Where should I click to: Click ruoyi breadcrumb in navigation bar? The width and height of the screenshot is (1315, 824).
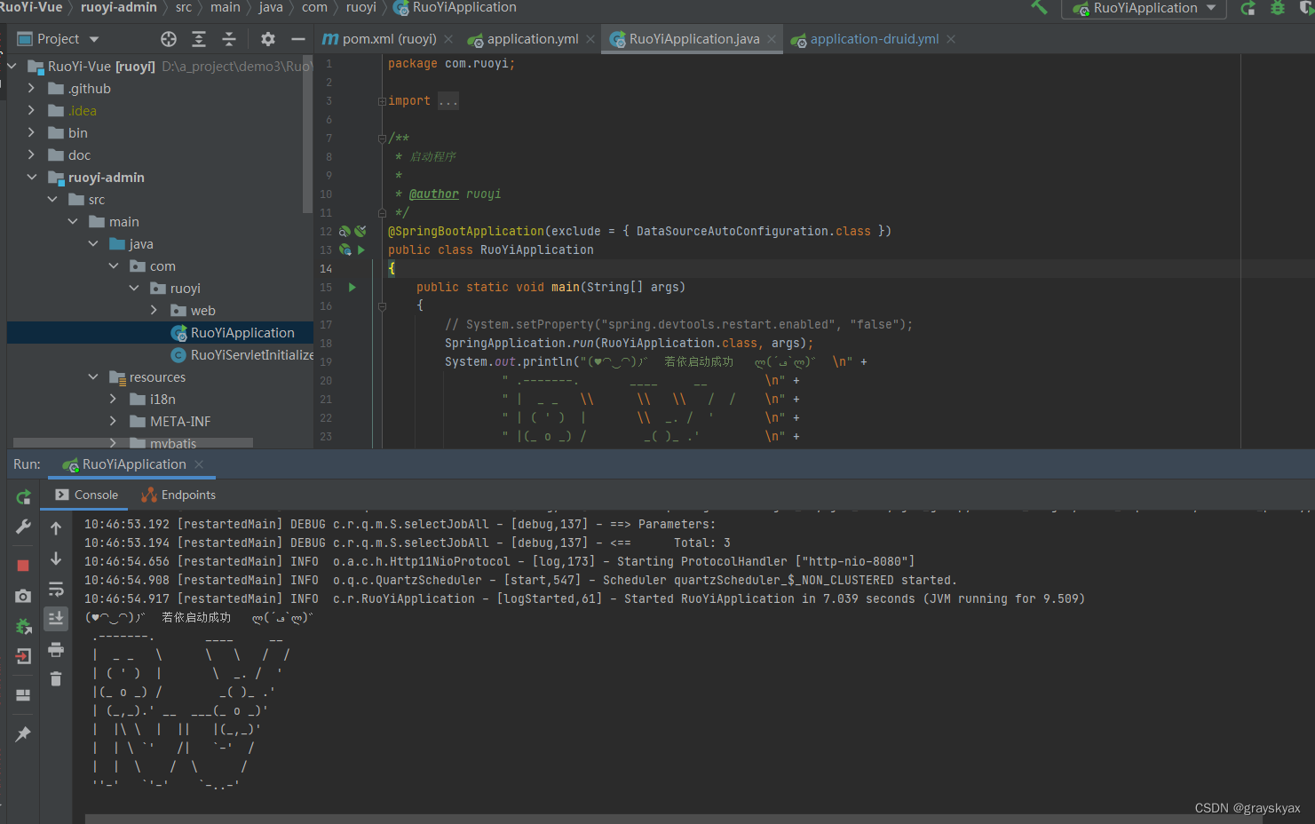360,7
